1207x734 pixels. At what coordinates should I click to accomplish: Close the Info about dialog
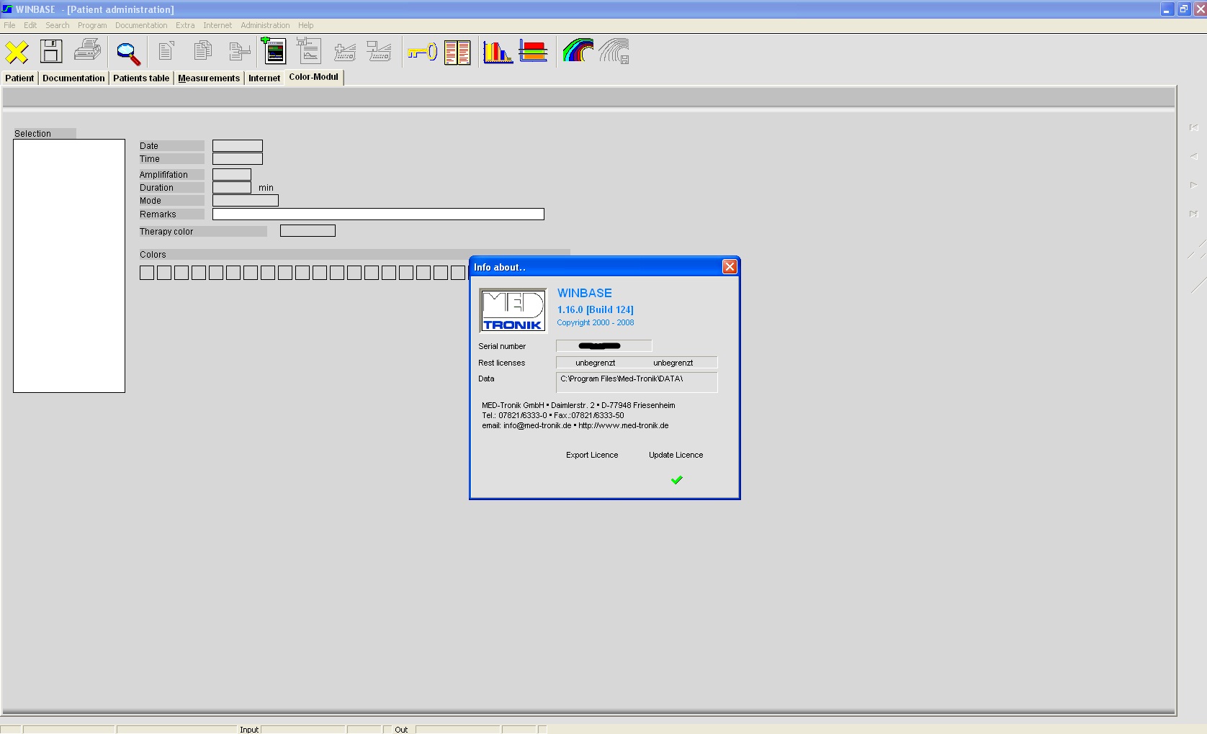click(730, 267)
